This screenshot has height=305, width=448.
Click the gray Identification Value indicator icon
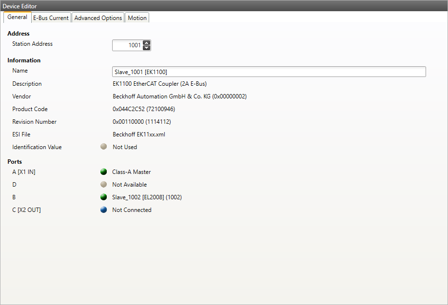(103, 147)
